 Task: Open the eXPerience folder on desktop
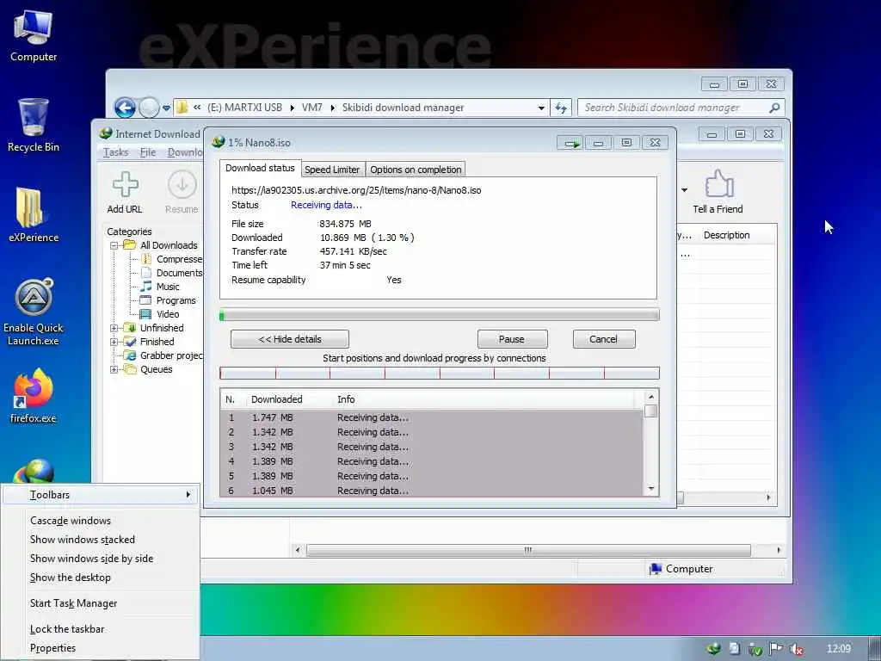(34, 214)
